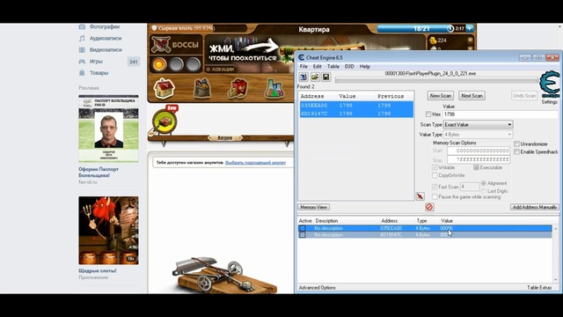The width and height of the screenshot is (563, 317).
Task: Click the Щедрые слоты ad link
Action: click(98, 270)
